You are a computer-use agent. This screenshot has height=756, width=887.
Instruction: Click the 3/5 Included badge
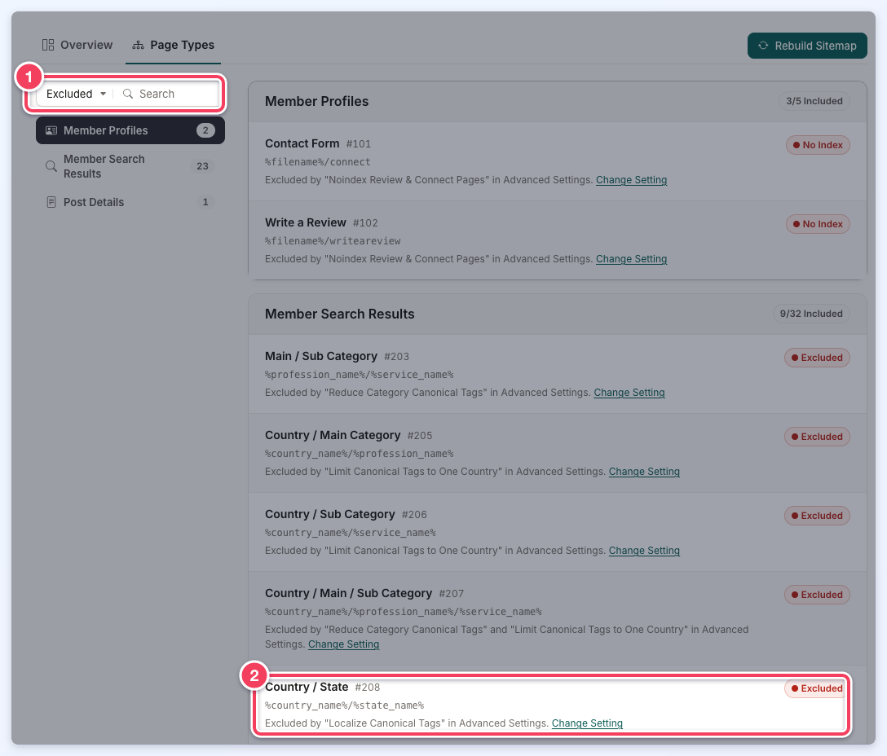814,101
